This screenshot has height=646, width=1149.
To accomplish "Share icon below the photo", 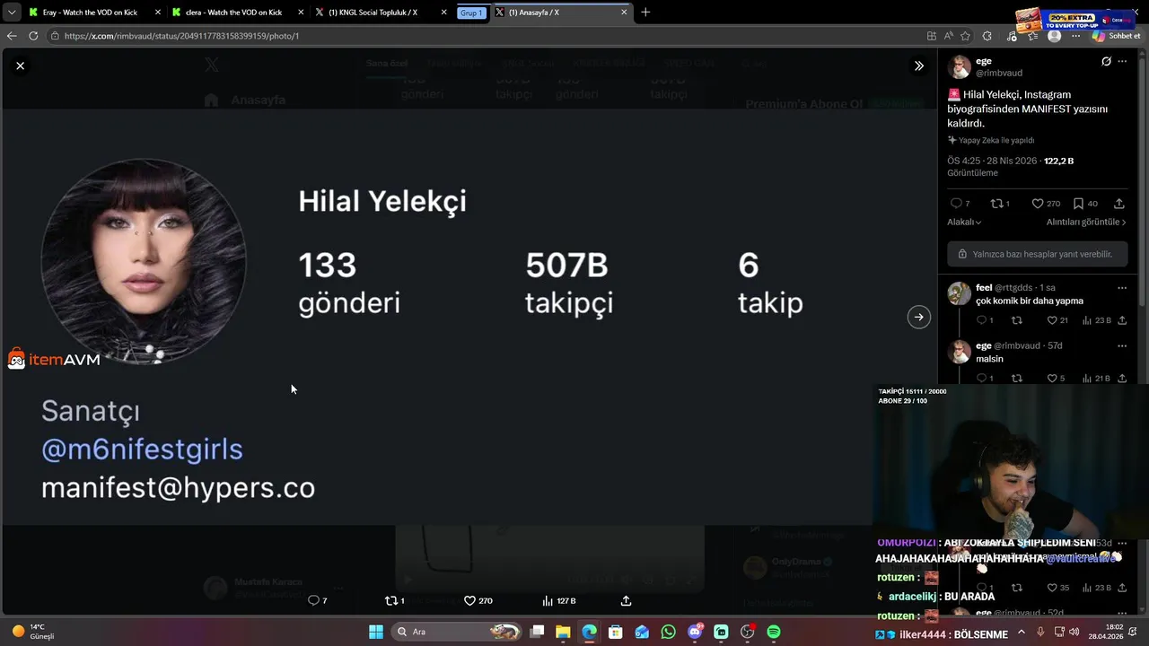I will (626, 601).
